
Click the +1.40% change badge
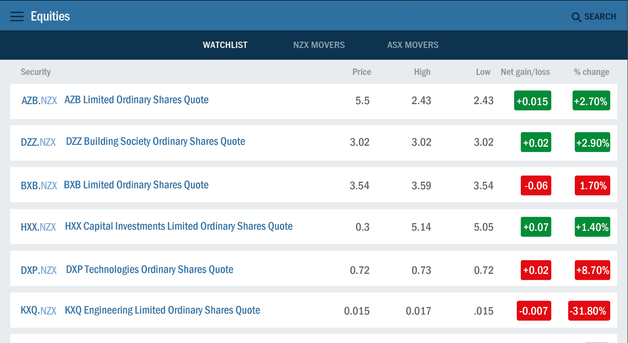pos(592,227)
